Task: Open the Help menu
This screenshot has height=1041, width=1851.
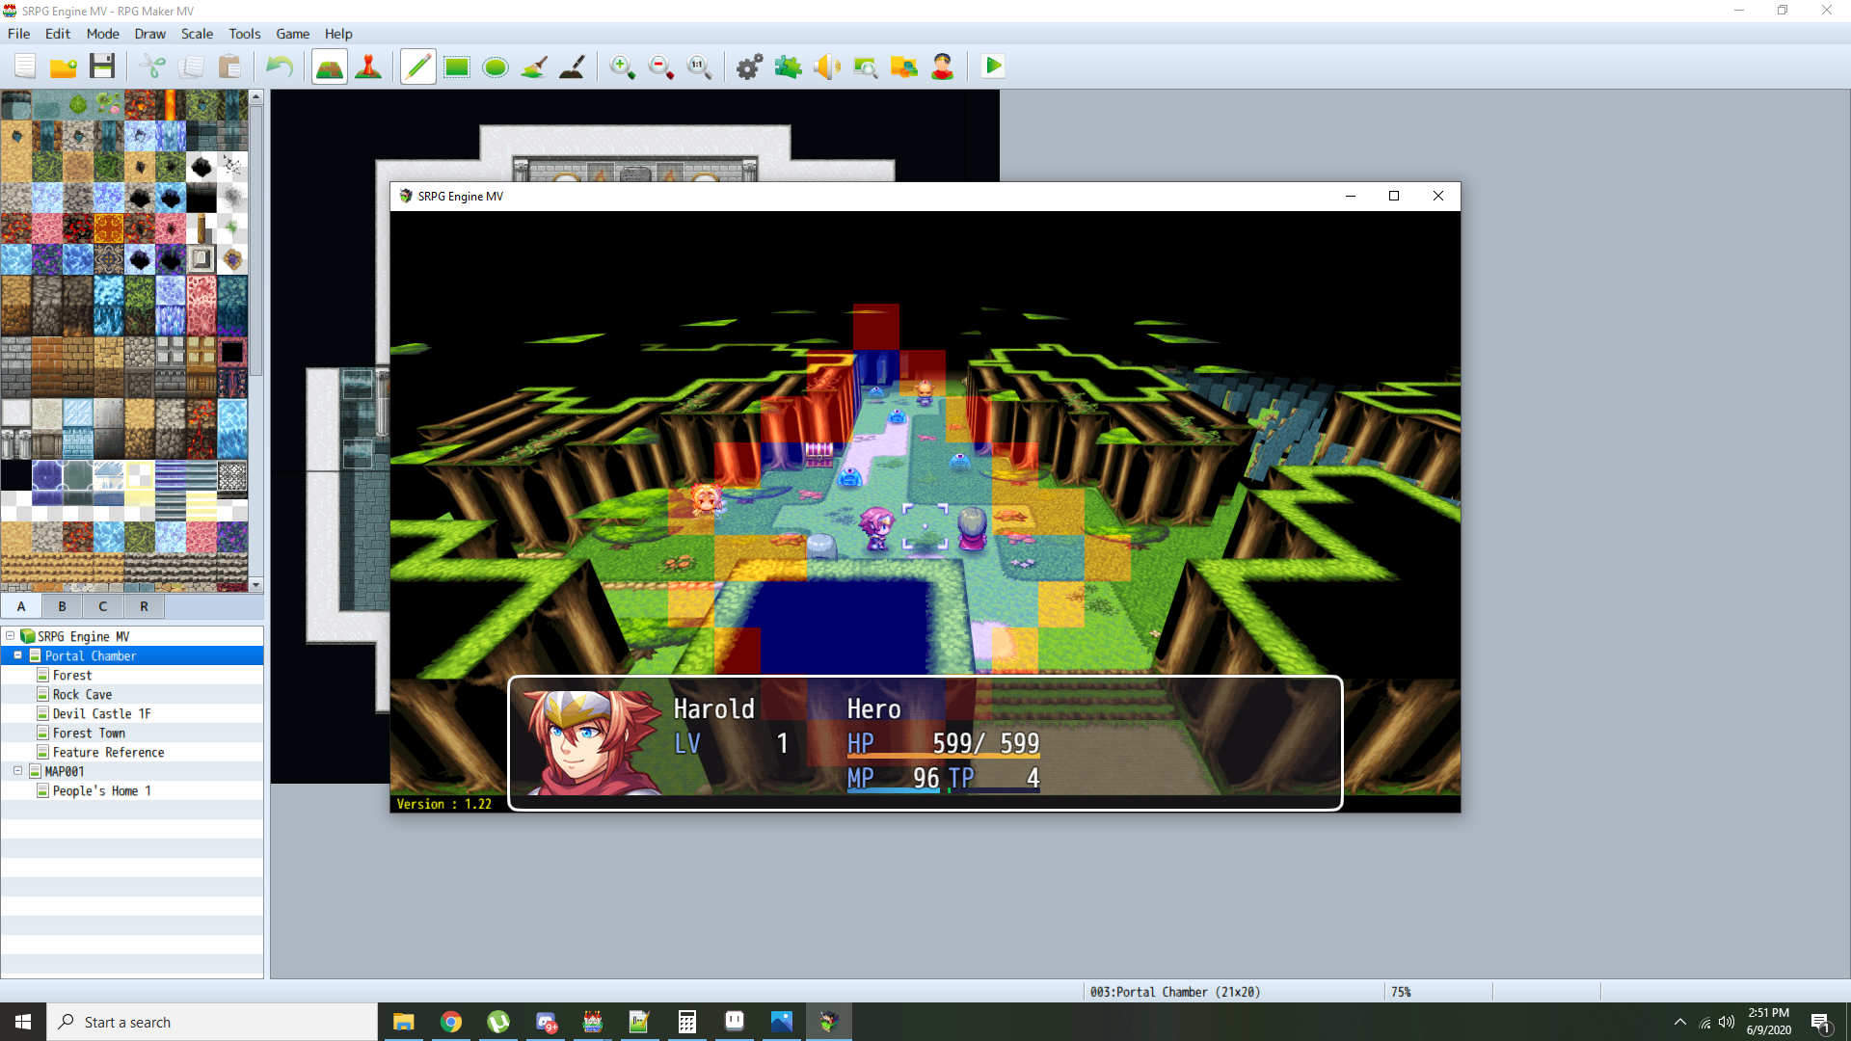Action: (x=338, y=34)
